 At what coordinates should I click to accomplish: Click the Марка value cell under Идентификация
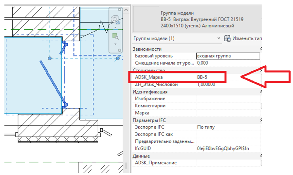[x=228, y=113]
